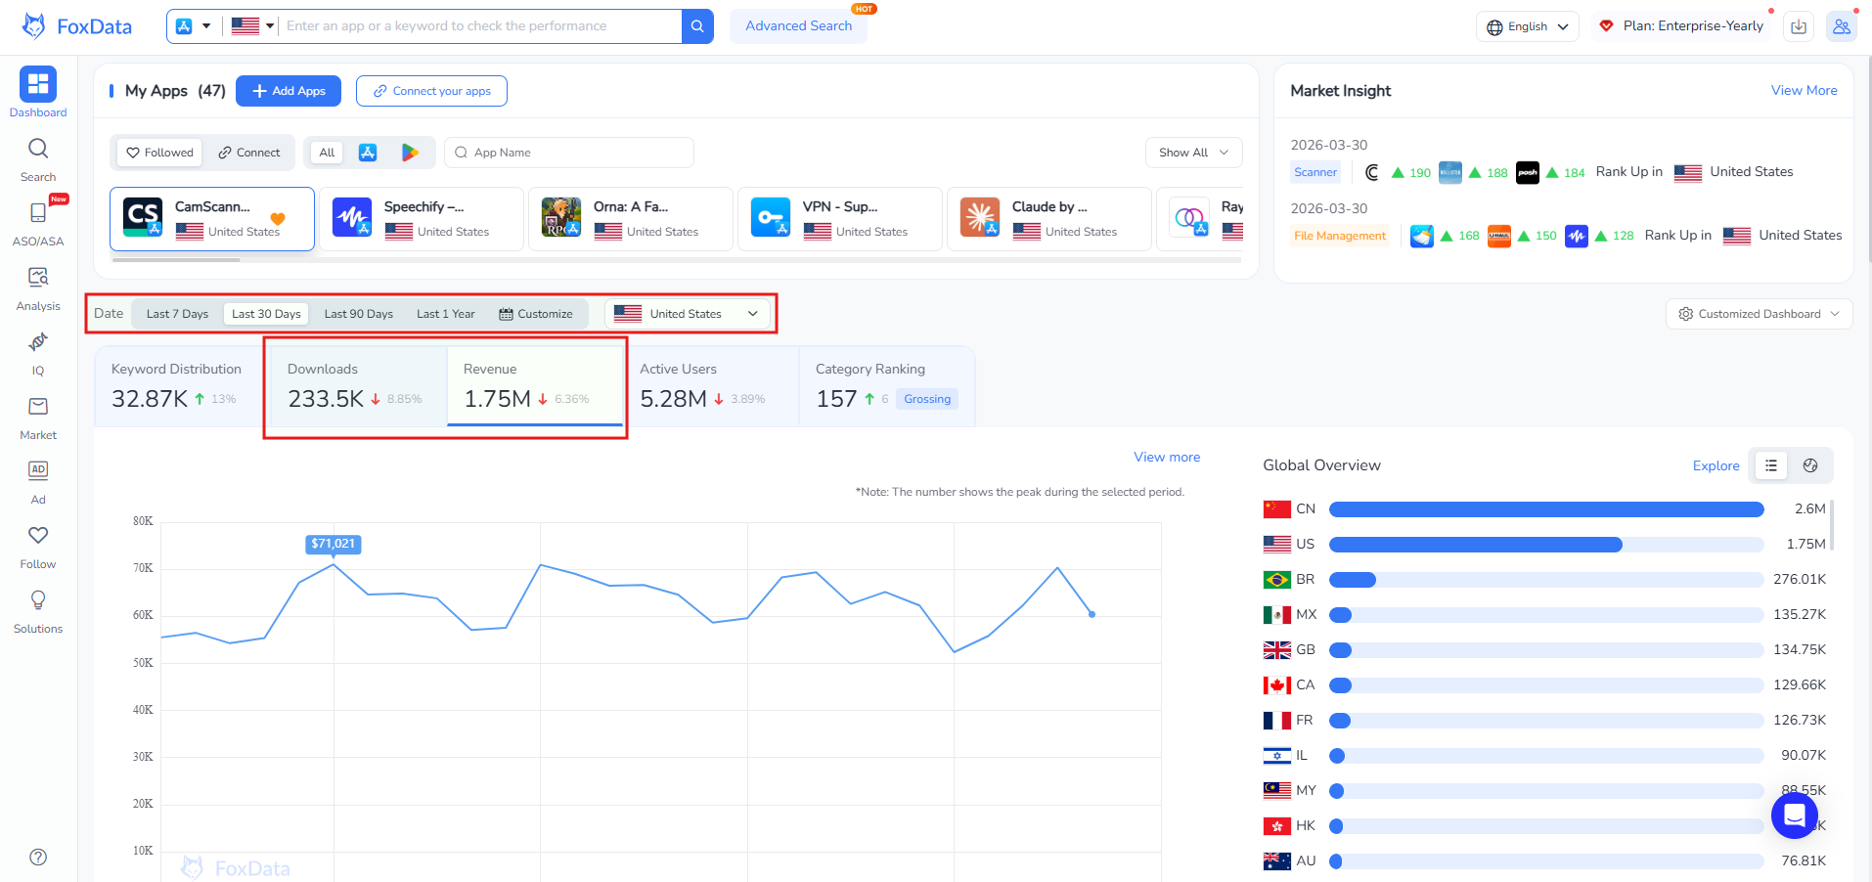Screen dimensions: 1872x882
Task: Open the chat support bubble
Action: tap(1794, 815)
